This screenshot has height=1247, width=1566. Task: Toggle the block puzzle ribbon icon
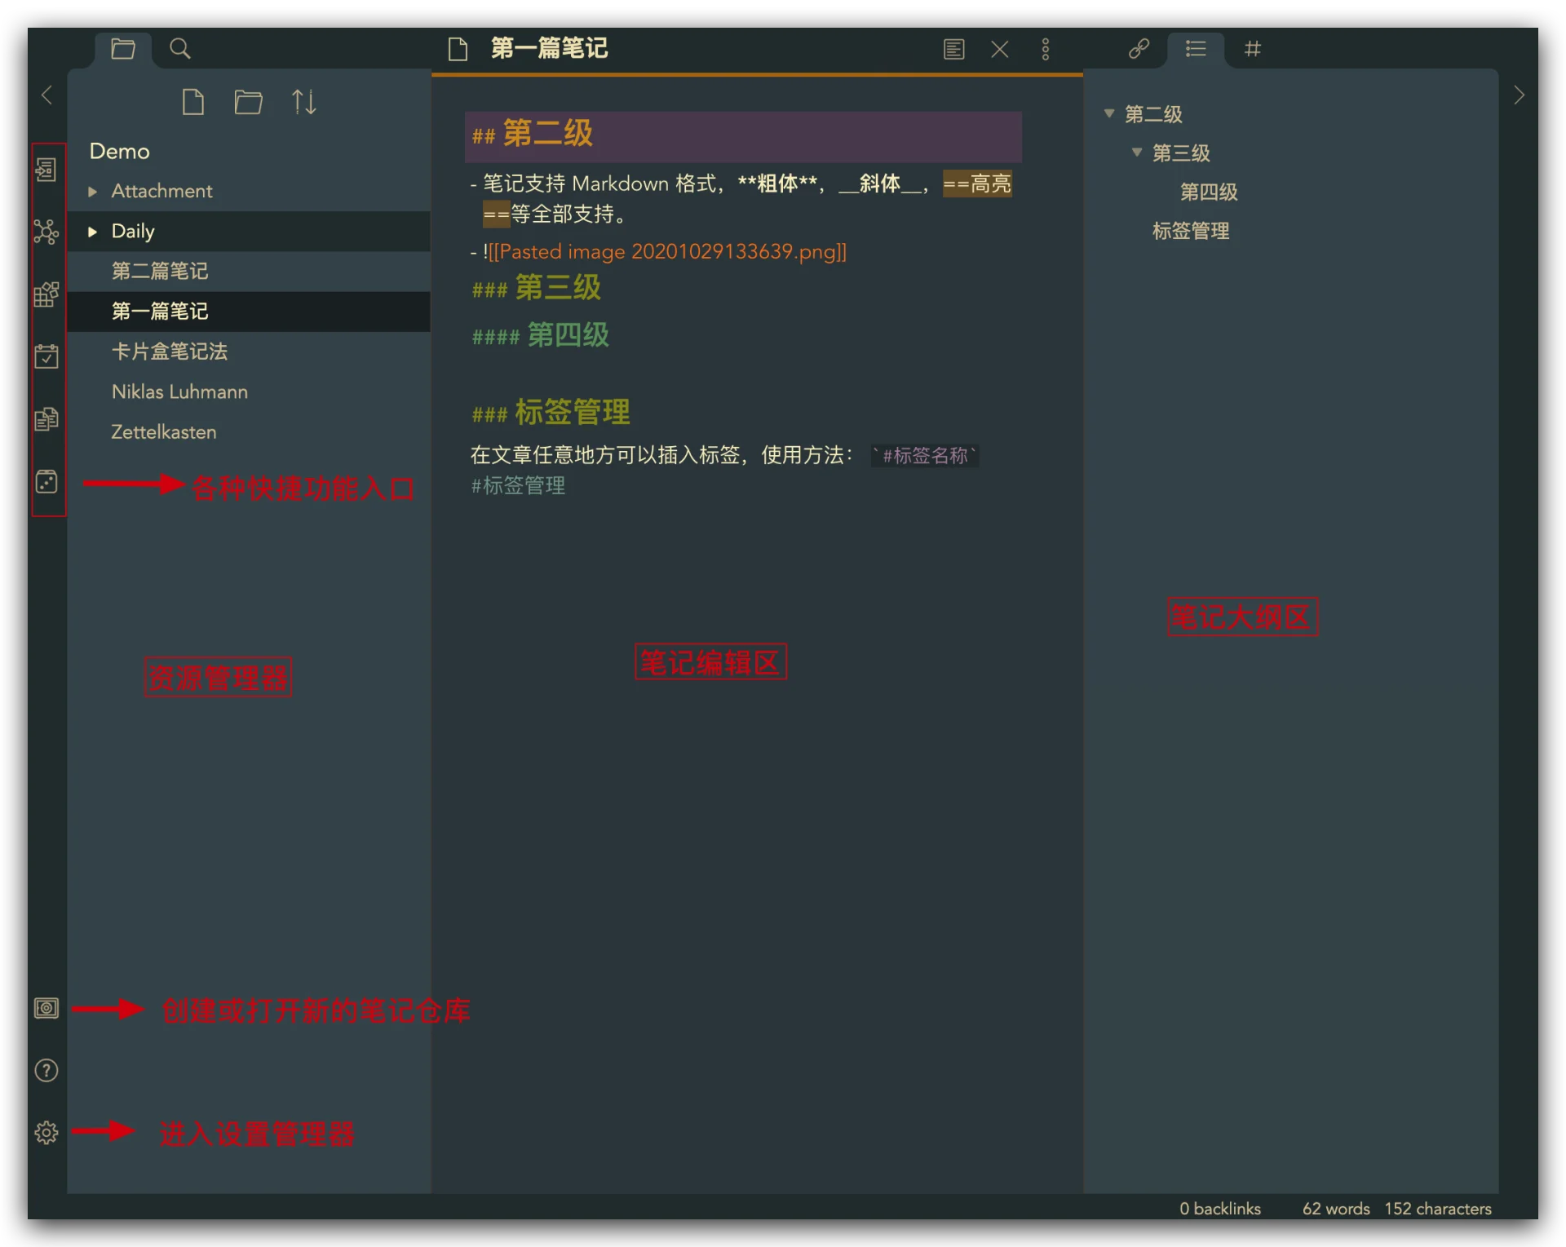click(x=46, y=294)
